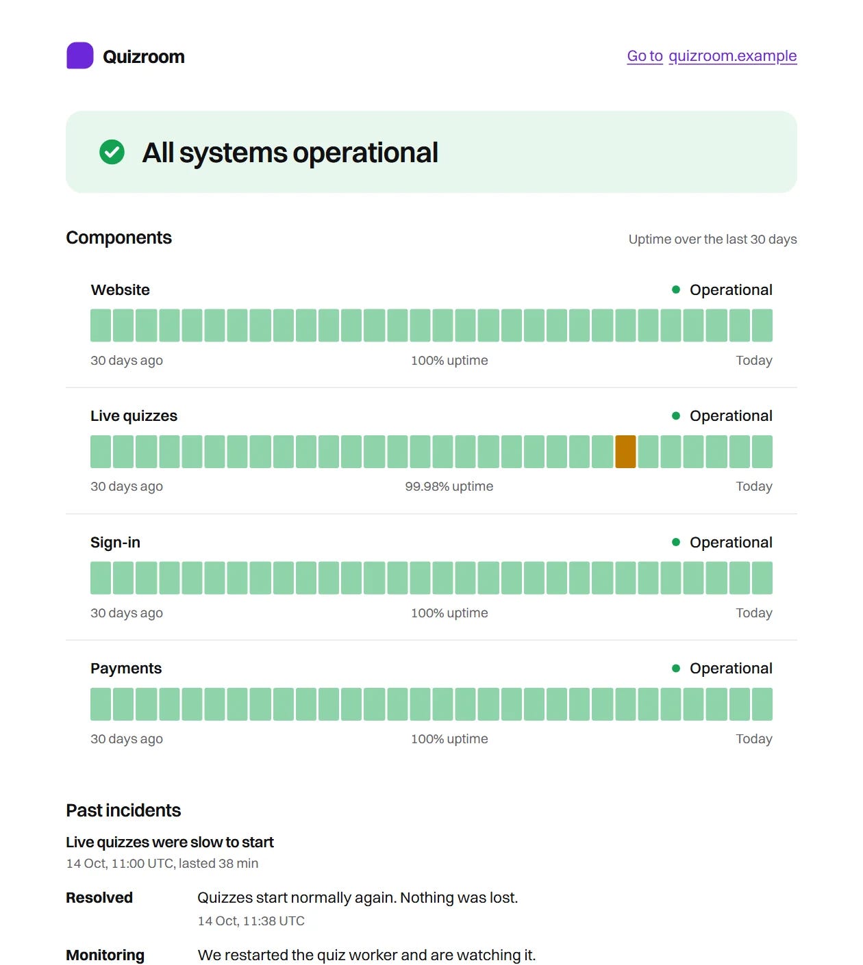The image size is (863, 965).
Task: Click the Sign-in 100% uptime label
Action: coord(449,613)
